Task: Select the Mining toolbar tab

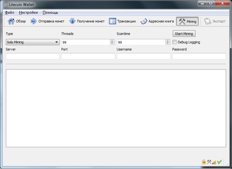Action: pyautogui.click(x=187, y=21)
